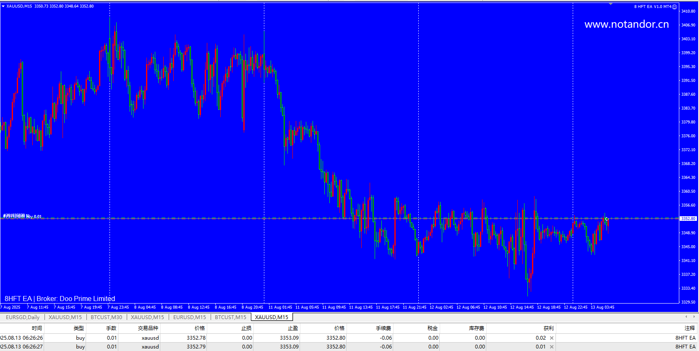
Task: Select the buy 0.01 order line label
Action: [23, 216]
